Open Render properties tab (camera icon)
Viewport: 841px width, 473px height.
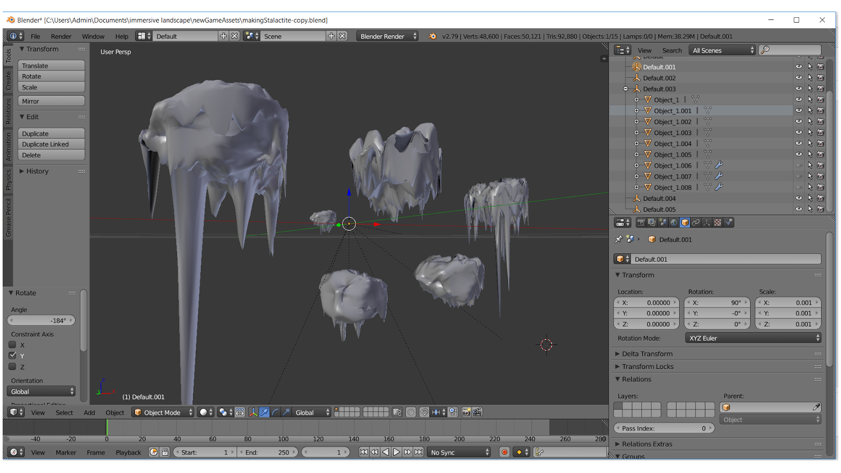click(641, 223)
